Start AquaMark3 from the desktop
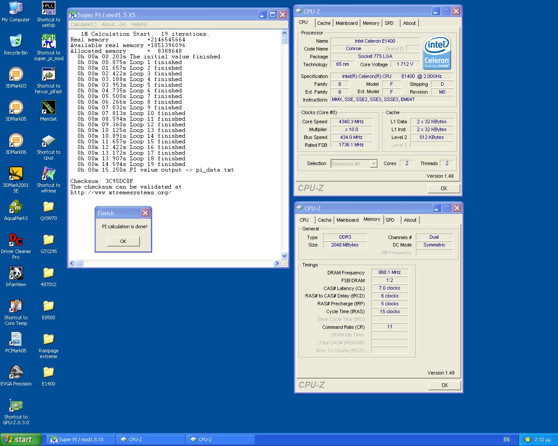Viewport: 558px width, 446px height. click(16, 210)
